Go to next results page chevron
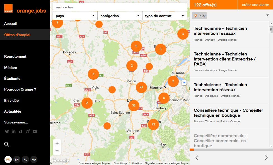Image resolution: width=273 pixels, height=165 pixels. (266, 158)
